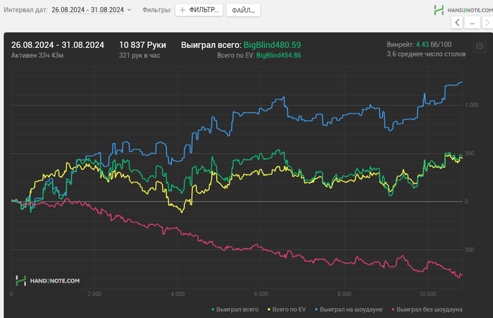Open the date range 26.08.2024 - 31.08.2024 selector

(87, 11)
